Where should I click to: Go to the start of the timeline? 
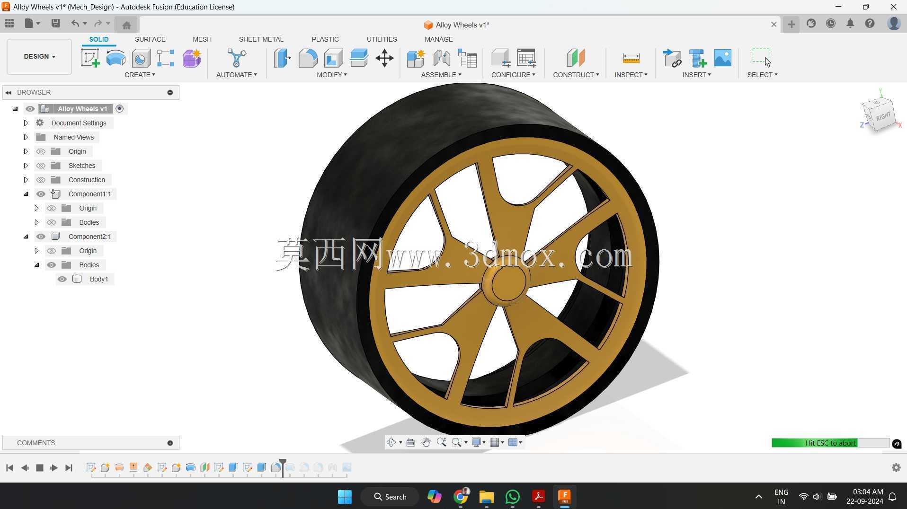pyautogui.click(x=9, y=468)
